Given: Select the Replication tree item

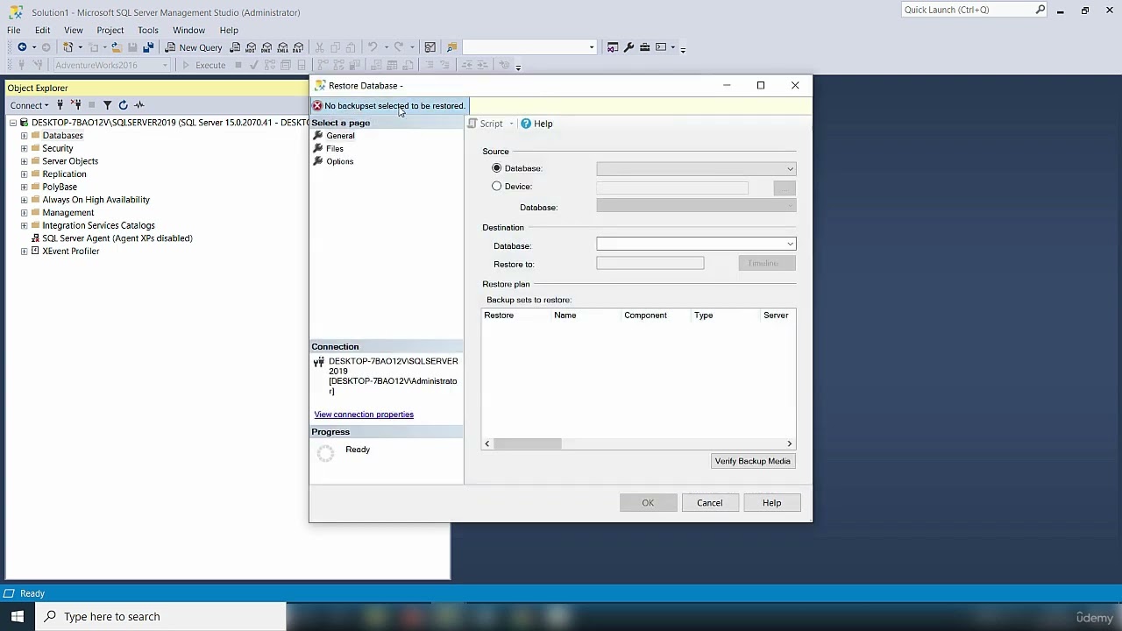Looking at the screenshot, I should click(x=64, y=174).
